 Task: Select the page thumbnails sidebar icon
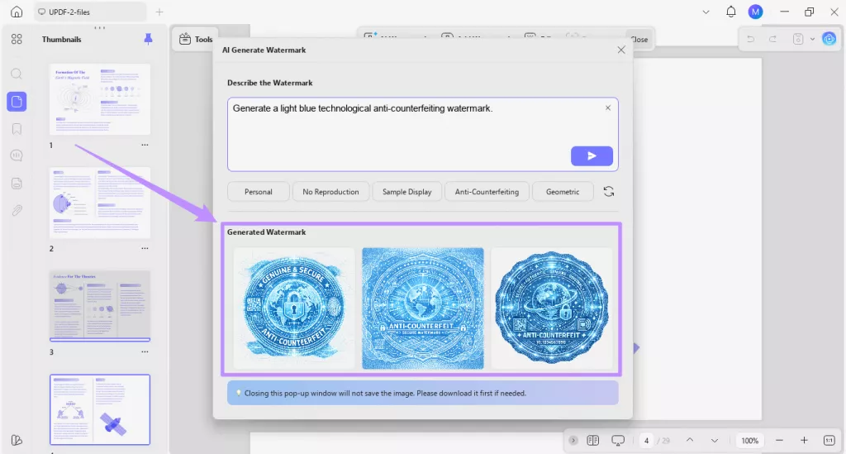[17, 102]
